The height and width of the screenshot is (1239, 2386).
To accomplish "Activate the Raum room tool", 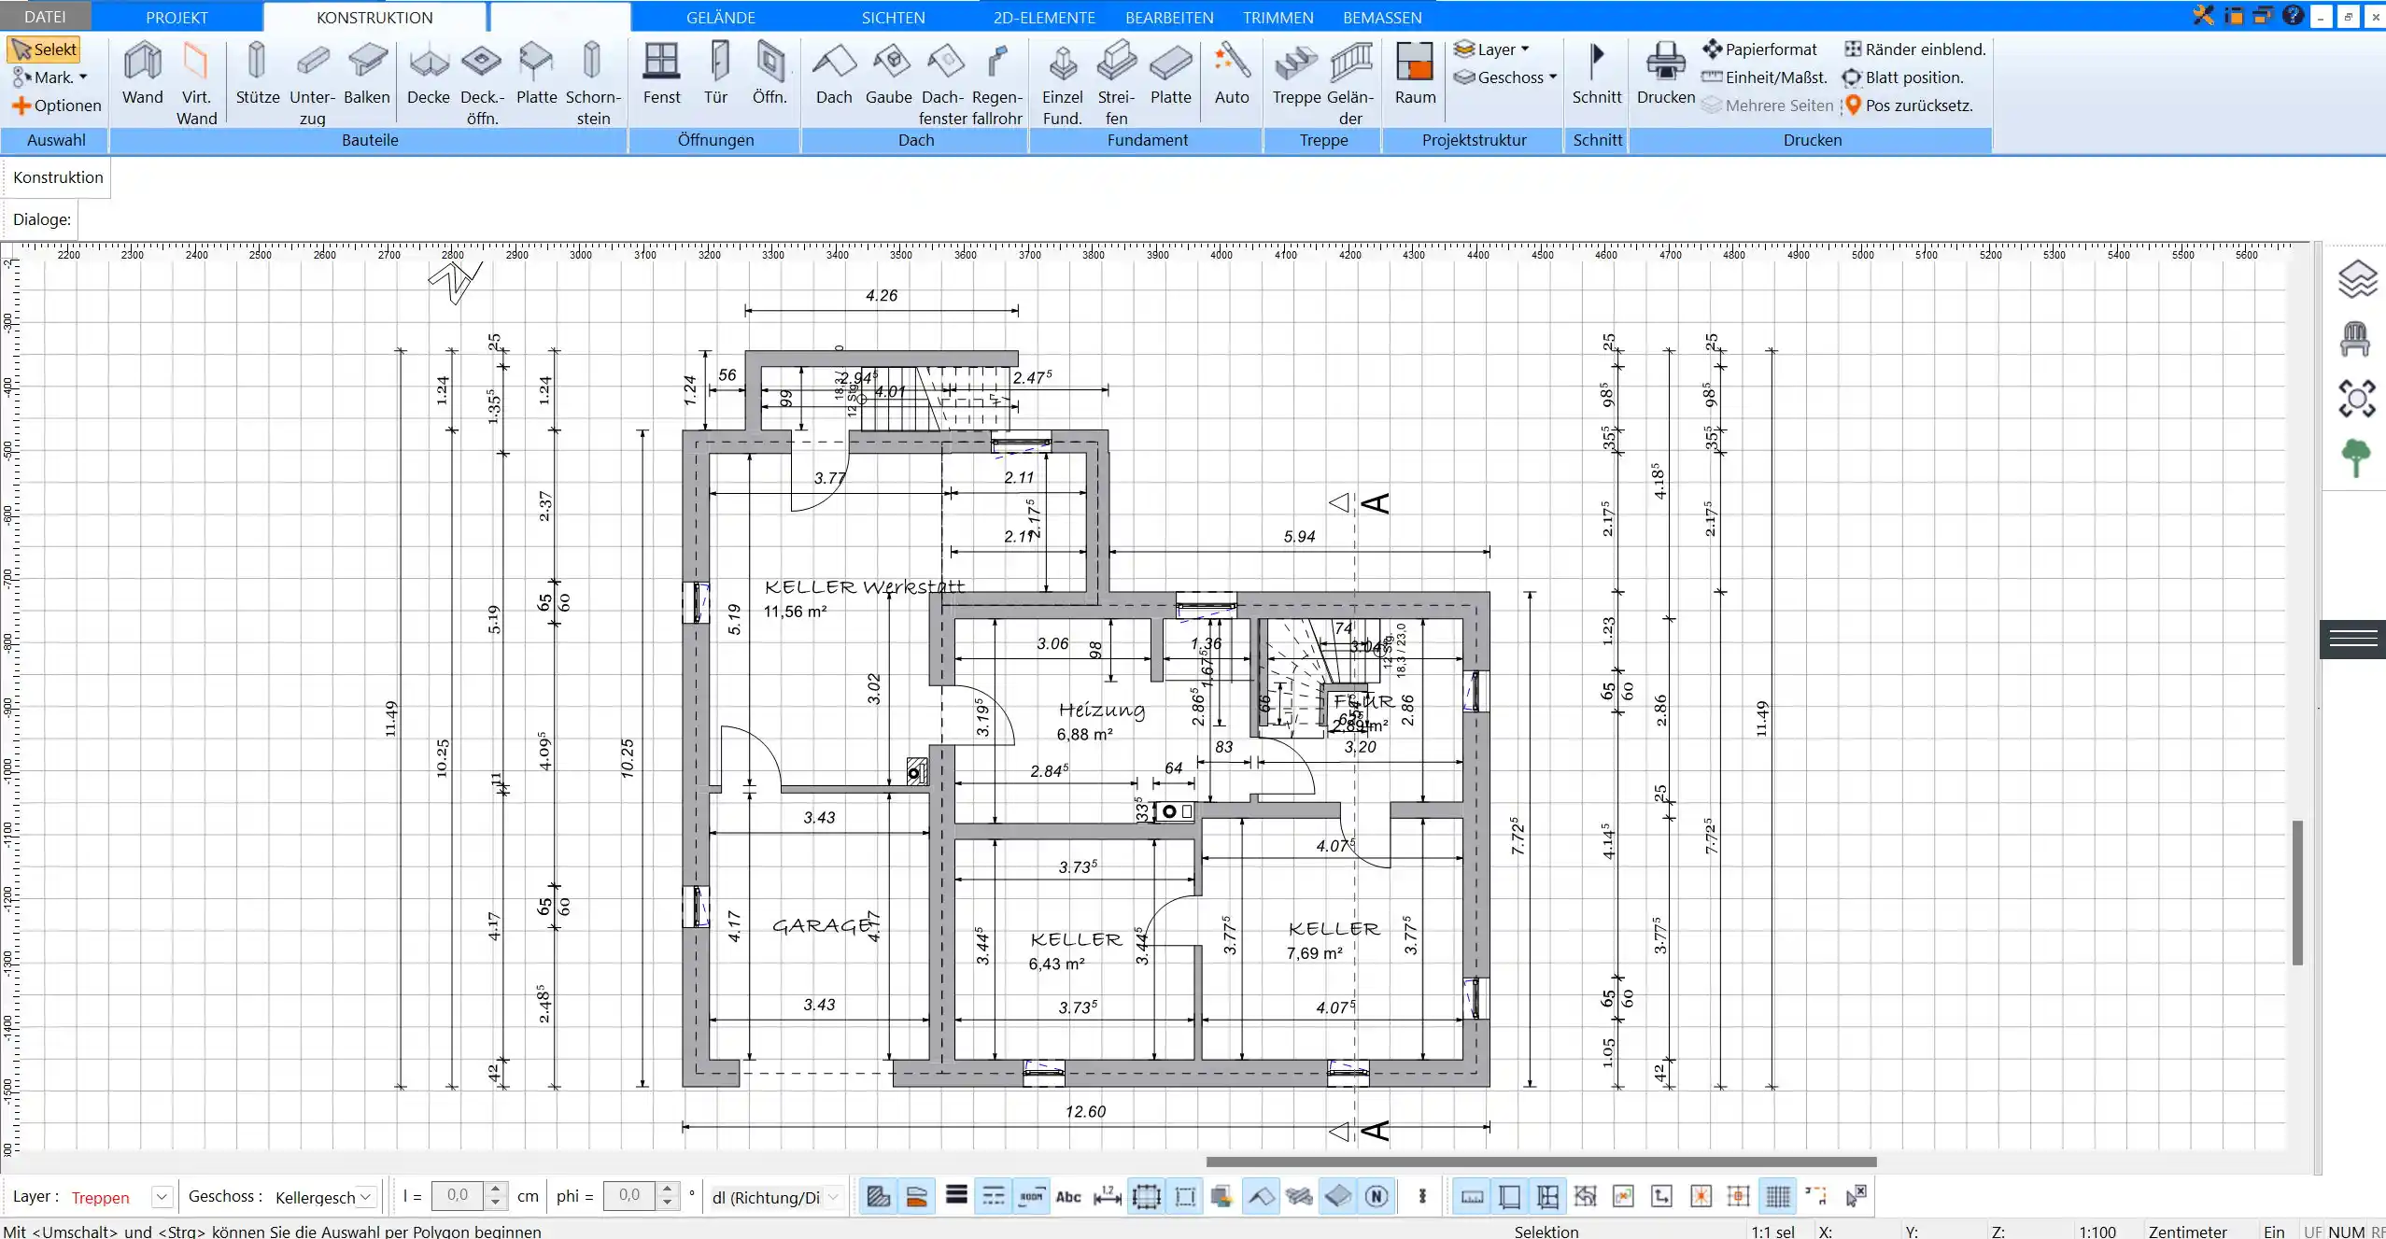I will click(1415, 75).
